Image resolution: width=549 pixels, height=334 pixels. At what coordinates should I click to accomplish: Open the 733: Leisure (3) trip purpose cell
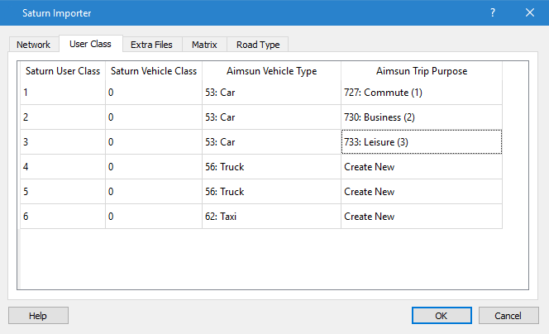(x=422, y=142)
